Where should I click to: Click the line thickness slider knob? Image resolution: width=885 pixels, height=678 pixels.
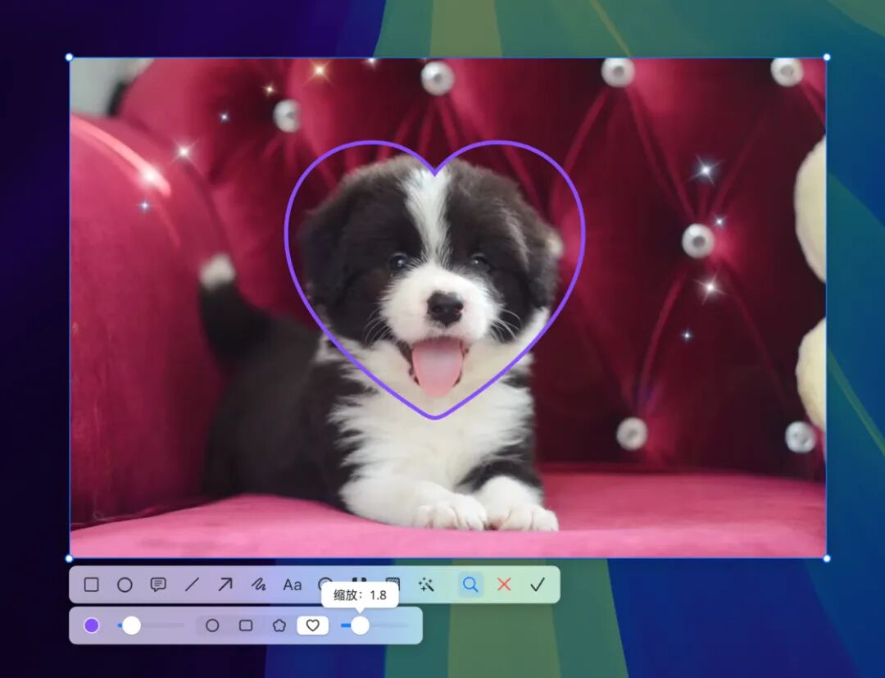[131, 626]
